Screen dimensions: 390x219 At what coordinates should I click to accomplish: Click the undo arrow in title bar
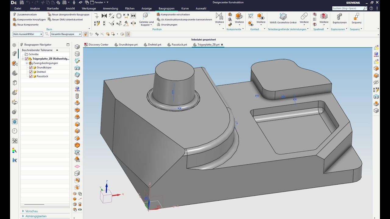pyautogui.click(x=29, y=2)
